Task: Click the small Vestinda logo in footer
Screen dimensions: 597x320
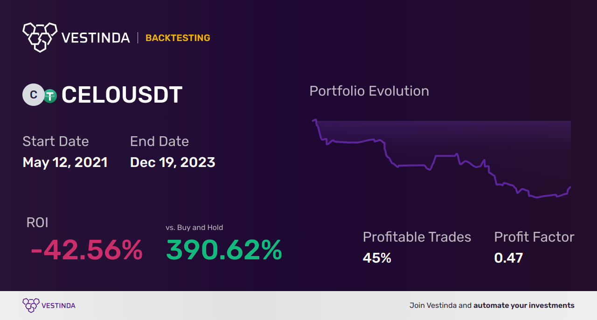Action: pyautogui.click(x=31, y=306)
